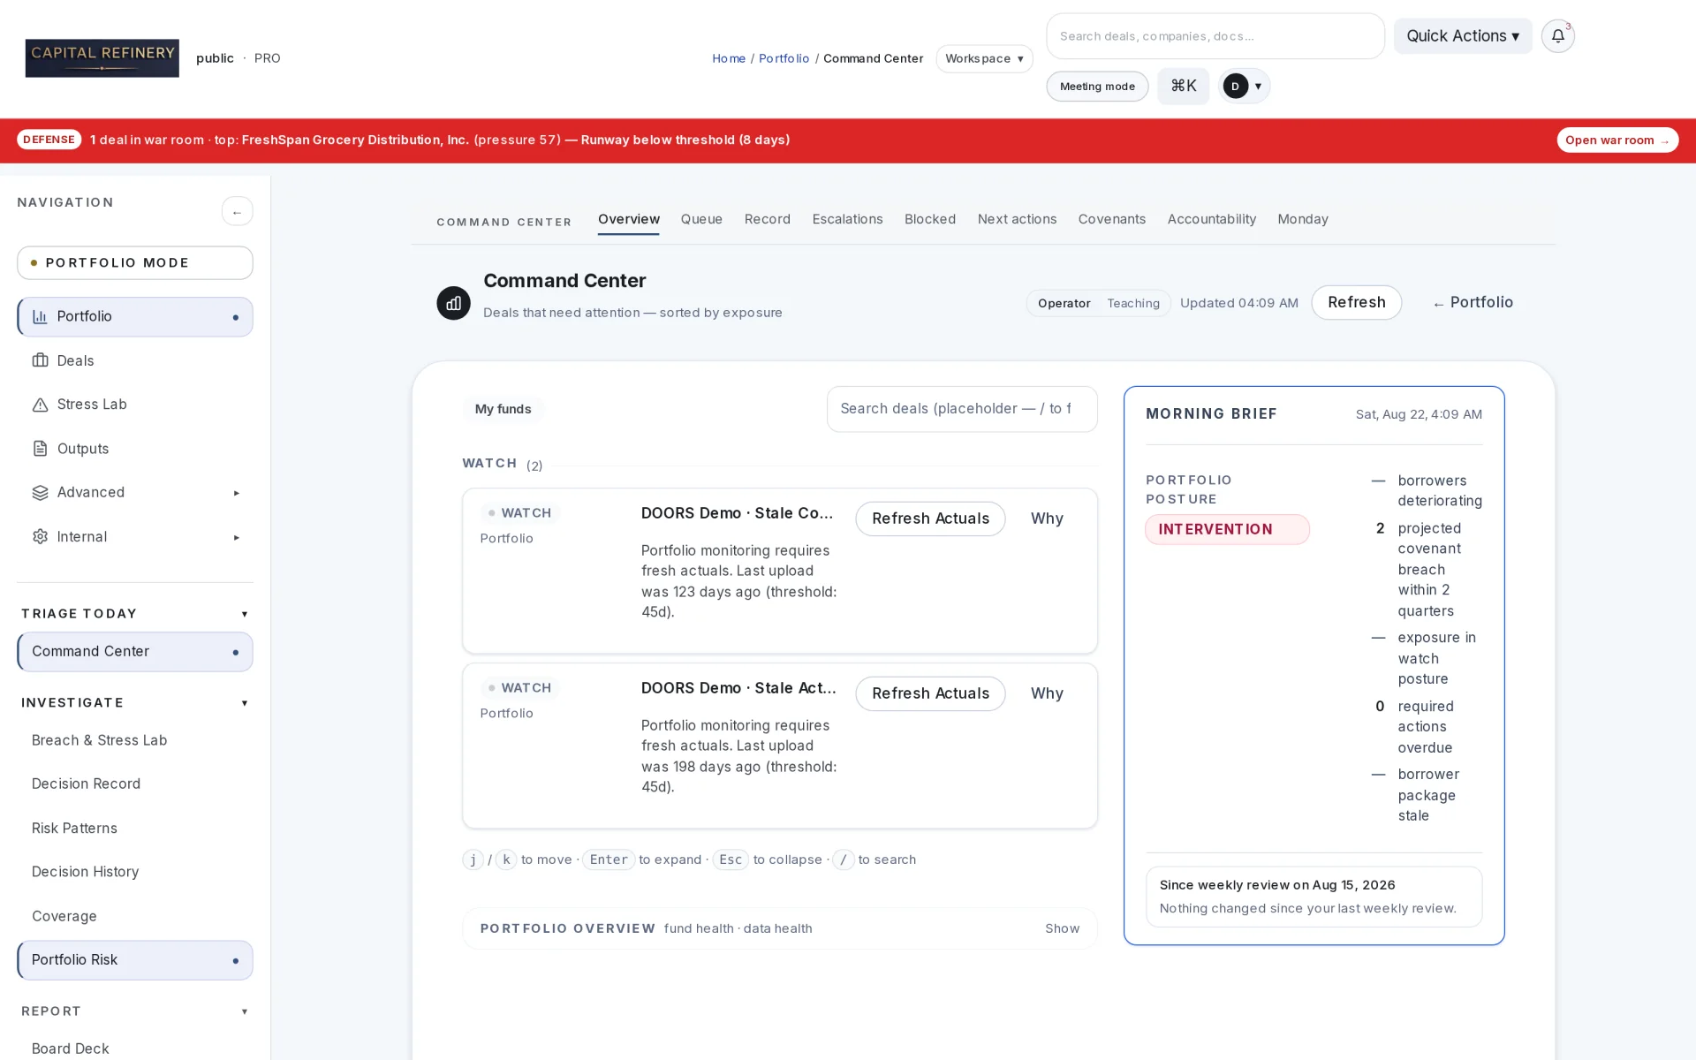Expand the Advanced menu item

pos(134,493)
